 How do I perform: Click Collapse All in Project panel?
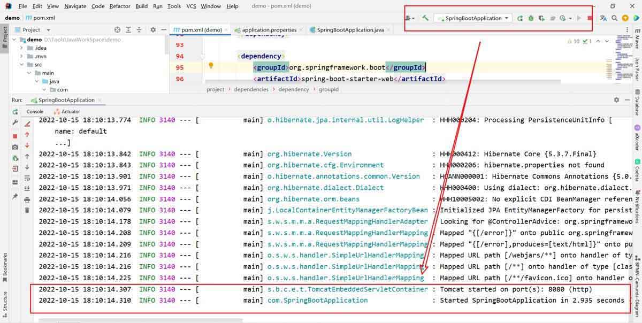click(139, 30)
